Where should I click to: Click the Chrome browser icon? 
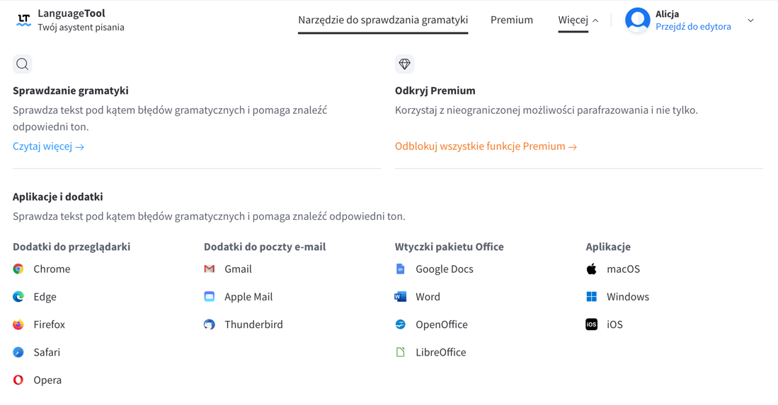coord(18,269)
